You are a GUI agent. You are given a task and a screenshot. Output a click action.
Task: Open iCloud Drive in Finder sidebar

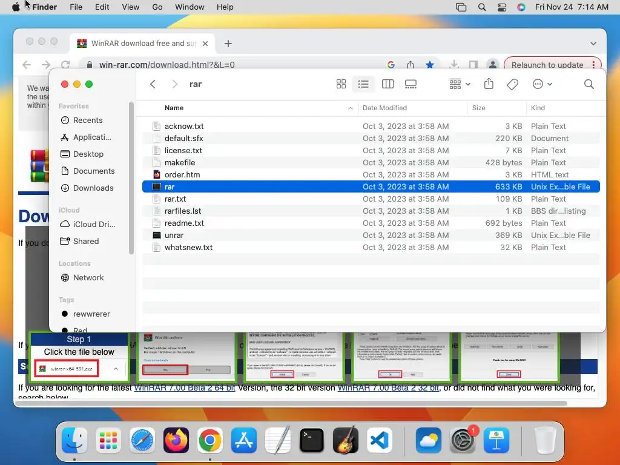click(x=88, y=224)
